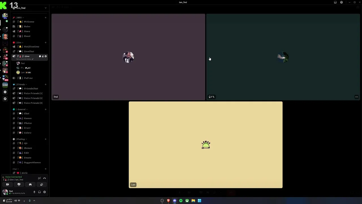Open the FriendsChat channel
362x204 pixels.
[29, 89]
